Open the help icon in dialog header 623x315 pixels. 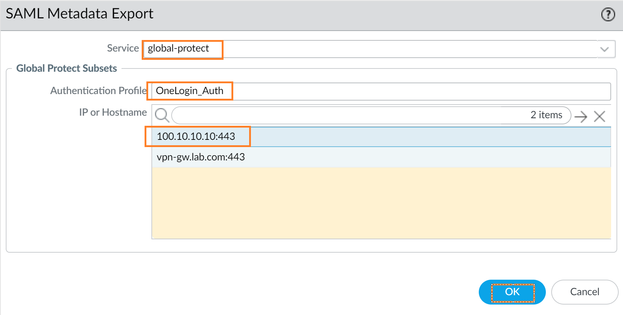coord(608,15)
